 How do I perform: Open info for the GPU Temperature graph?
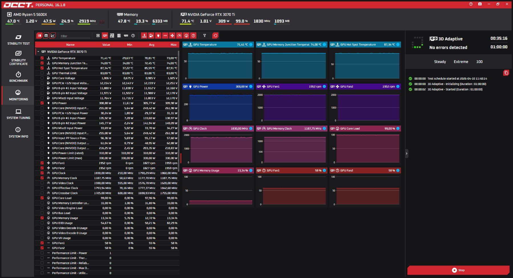click(x=251, y=45)
